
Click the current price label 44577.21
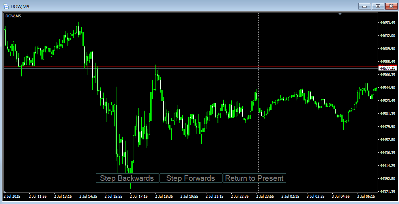(x=388, y=69)
